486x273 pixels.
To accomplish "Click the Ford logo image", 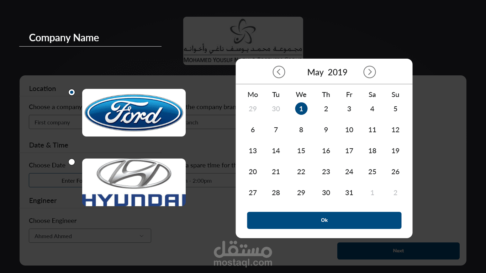I will click(x=134, y=113).
